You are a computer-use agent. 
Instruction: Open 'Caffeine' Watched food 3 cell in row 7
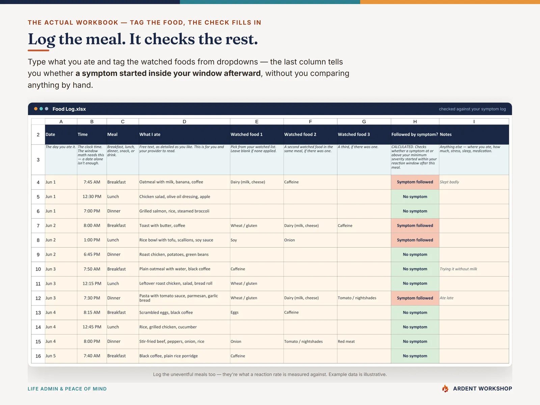tap(364, 226)
